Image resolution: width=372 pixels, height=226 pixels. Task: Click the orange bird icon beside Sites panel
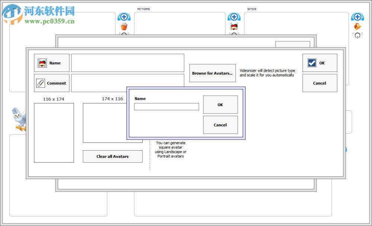pos(357,26)
